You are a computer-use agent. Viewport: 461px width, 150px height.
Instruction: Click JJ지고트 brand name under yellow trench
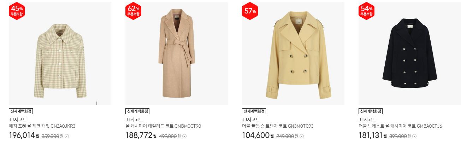click(x=251, y=120)
